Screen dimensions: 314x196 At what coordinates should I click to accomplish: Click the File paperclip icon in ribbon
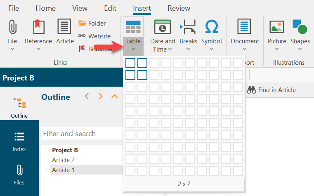[12, 27]
